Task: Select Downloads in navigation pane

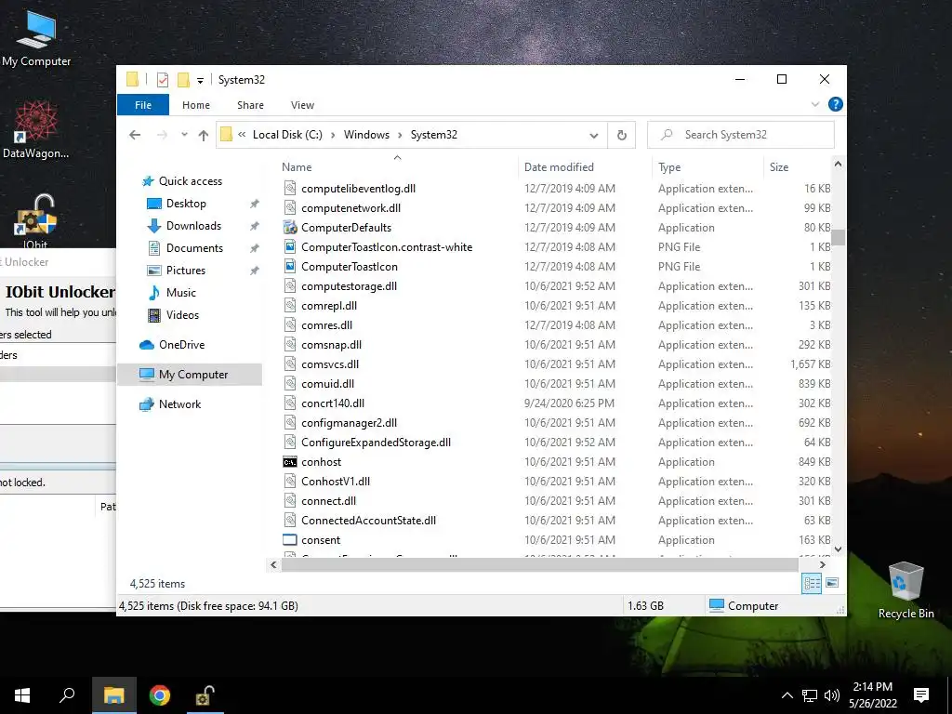Action: [193, 226]
